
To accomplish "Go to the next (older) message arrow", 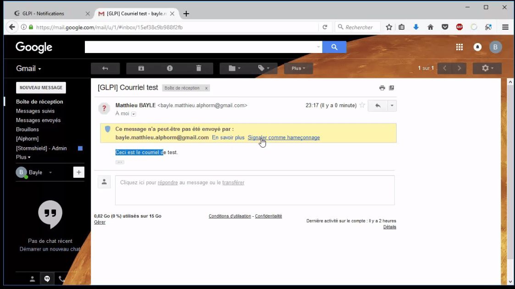I will [x=459, y=68].
